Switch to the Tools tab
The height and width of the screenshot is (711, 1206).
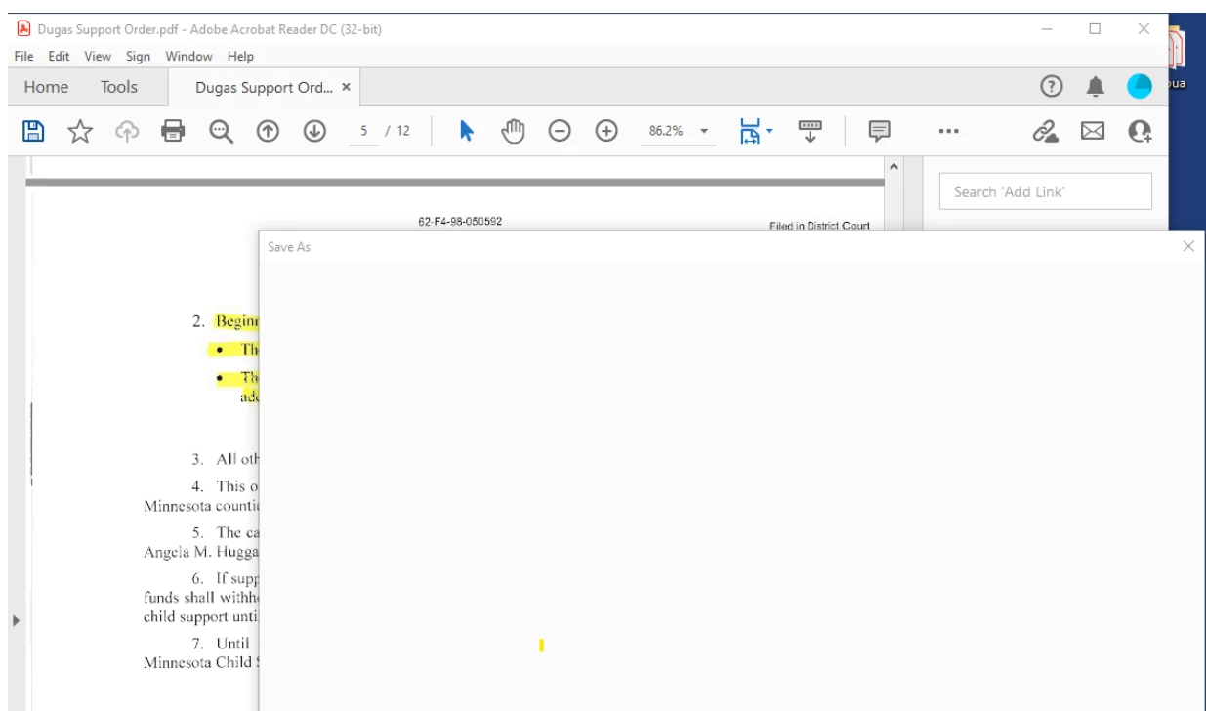tap(119, 87)
